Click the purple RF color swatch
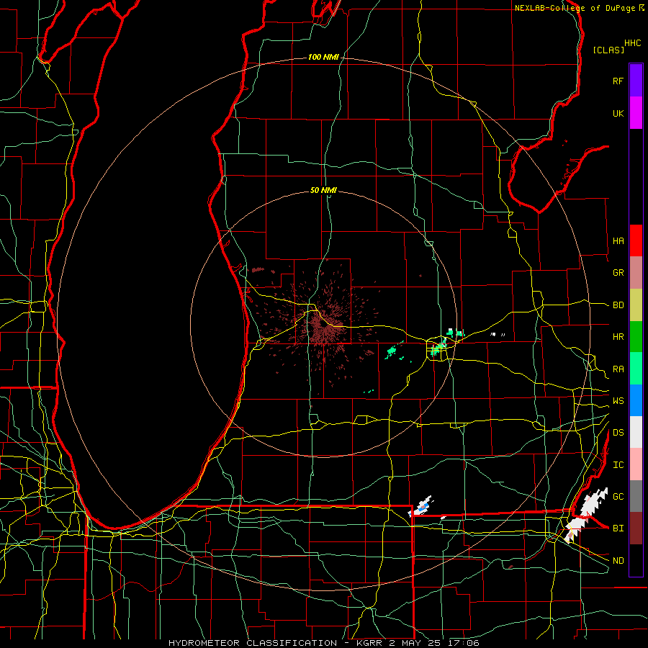The image size is (648, 648). point(636,81)
